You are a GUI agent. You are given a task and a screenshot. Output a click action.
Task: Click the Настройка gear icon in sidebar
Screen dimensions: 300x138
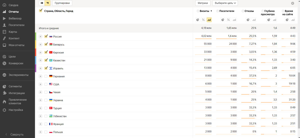tap(4, 110)
